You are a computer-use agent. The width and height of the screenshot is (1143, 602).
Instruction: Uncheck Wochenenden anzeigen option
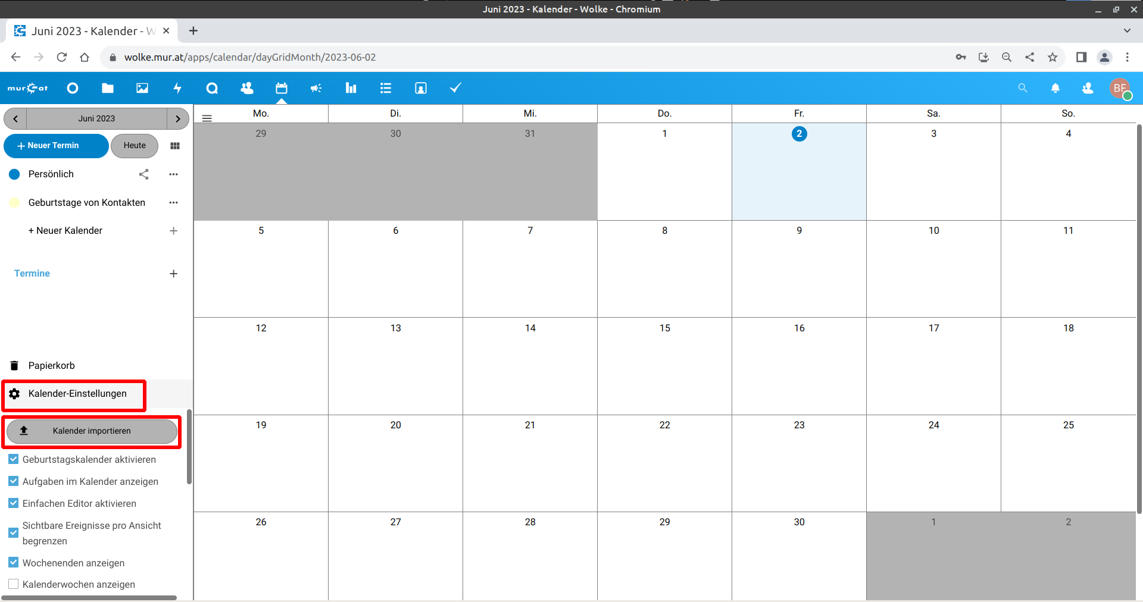pyautogui.click(x=14, y=562)
